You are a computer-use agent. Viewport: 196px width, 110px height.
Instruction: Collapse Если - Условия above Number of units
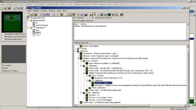87,75
